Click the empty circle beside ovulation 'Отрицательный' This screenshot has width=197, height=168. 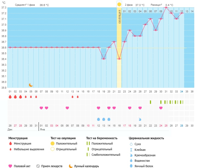52,149
